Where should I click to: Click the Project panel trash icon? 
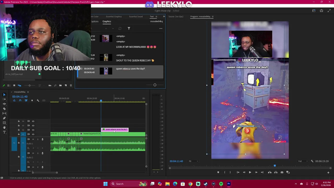71,85
